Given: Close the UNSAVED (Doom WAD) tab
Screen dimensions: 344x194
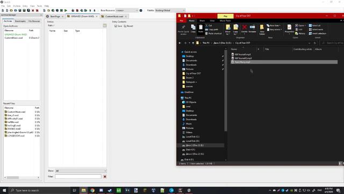Looking at the screenshot, I should pyautogui.click(x=97, y=16).
